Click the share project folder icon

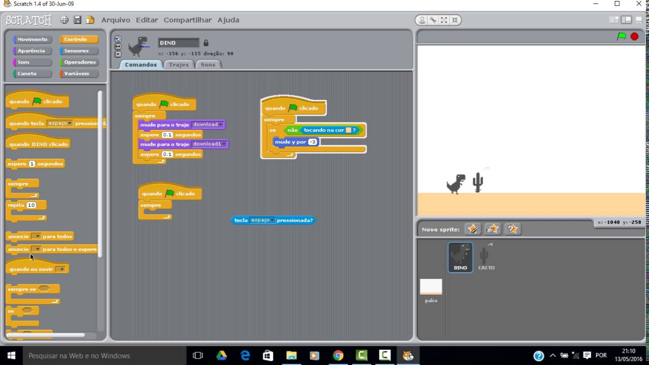pyautogui.click(x=90, y=20)
